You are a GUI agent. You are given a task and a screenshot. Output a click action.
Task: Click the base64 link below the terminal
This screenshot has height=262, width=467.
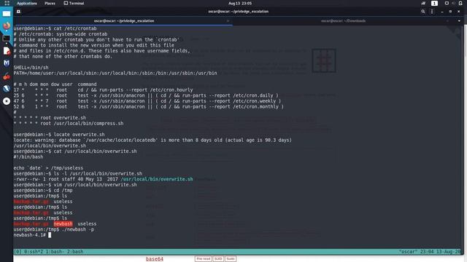coord(154,259)
